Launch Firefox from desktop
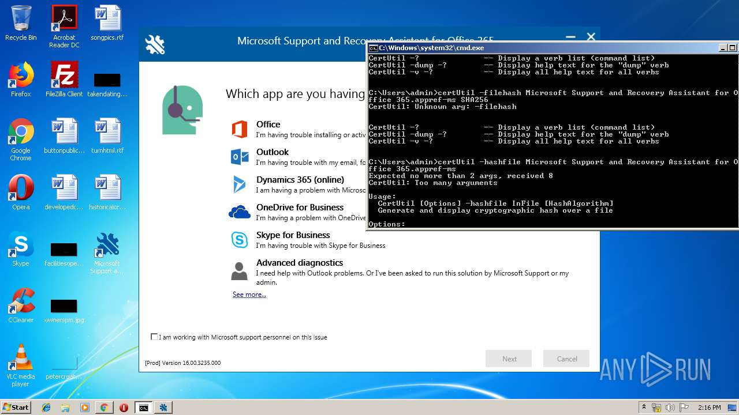Screen dimensions: 739x415 21,80
